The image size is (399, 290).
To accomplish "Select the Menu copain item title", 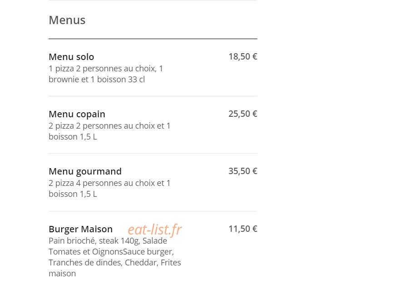I will 77,114.
